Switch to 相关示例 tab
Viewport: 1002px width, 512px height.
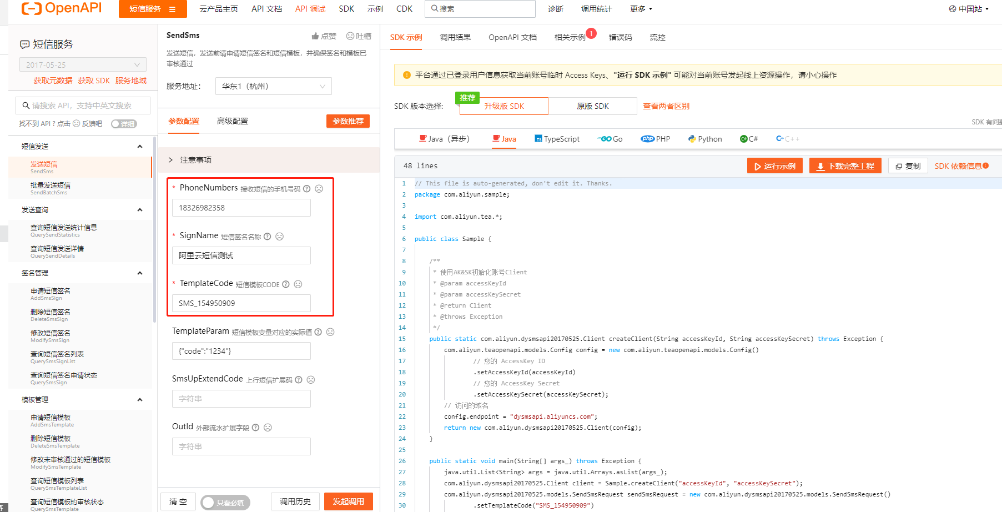pos(570,37)
